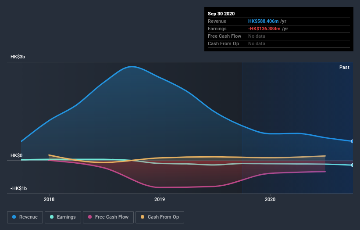Click the Earnings tooltip row label

(217, 29)
